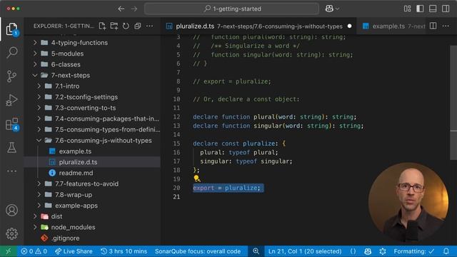Click the New Folder icon in Explorer
Viewport: 457px width, 257px height.
(114, 26)
